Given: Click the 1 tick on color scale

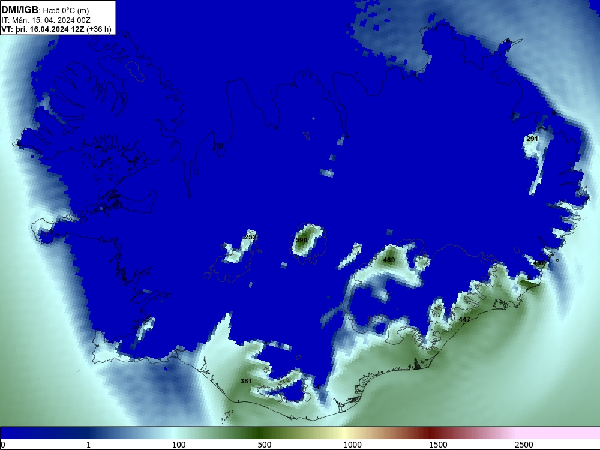Looking at the screenshot, I should click(88, 445).
